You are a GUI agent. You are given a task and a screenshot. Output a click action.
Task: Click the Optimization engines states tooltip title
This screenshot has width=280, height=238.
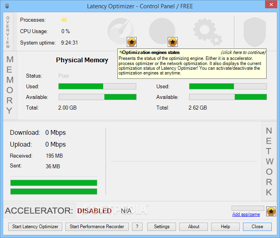click(x=151, y=52)
